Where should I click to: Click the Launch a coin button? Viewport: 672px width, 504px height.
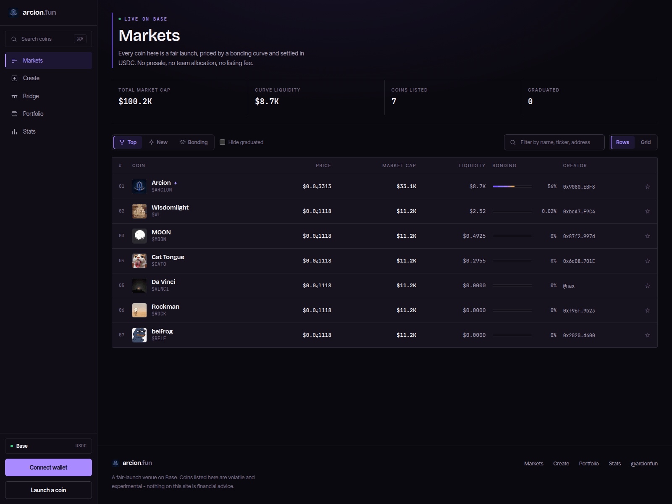click(x=49, y=490)
